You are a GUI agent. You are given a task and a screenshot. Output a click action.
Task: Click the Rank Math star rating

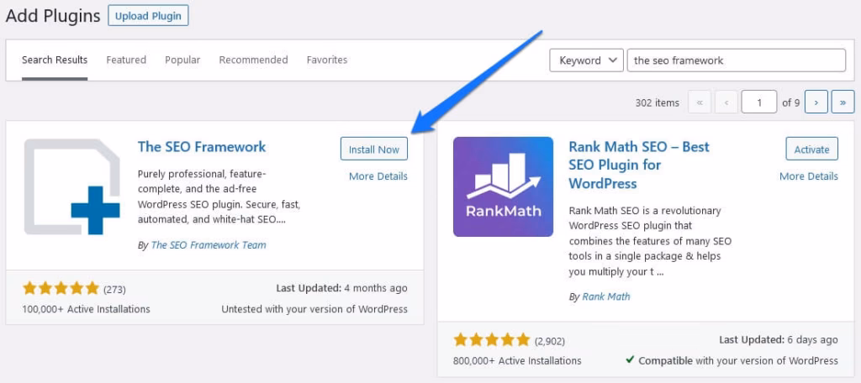(x=491, y=340)
